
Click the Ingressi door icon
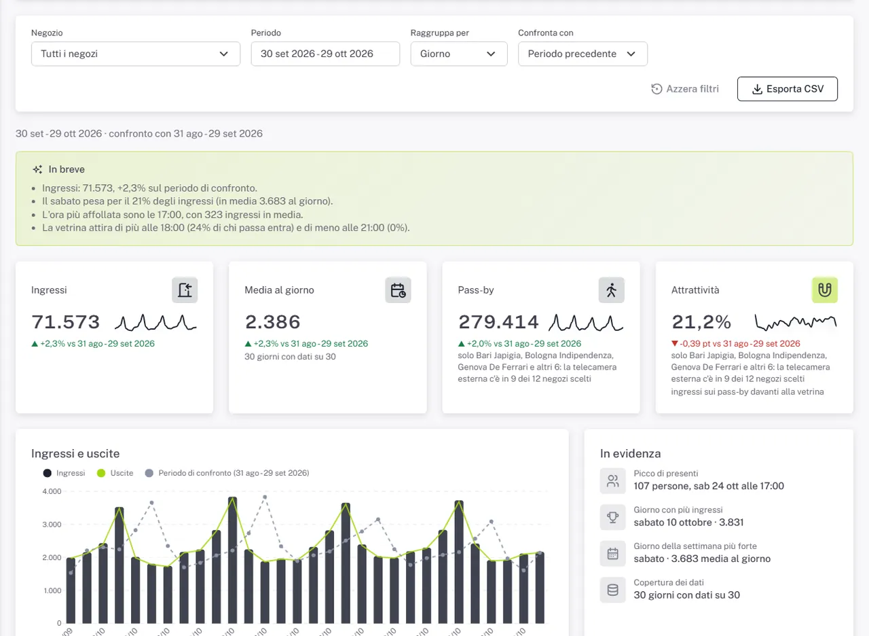(185, 290)
